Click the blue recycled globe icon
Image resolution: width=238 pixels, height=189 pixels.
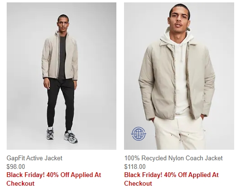tap(139, 133)
